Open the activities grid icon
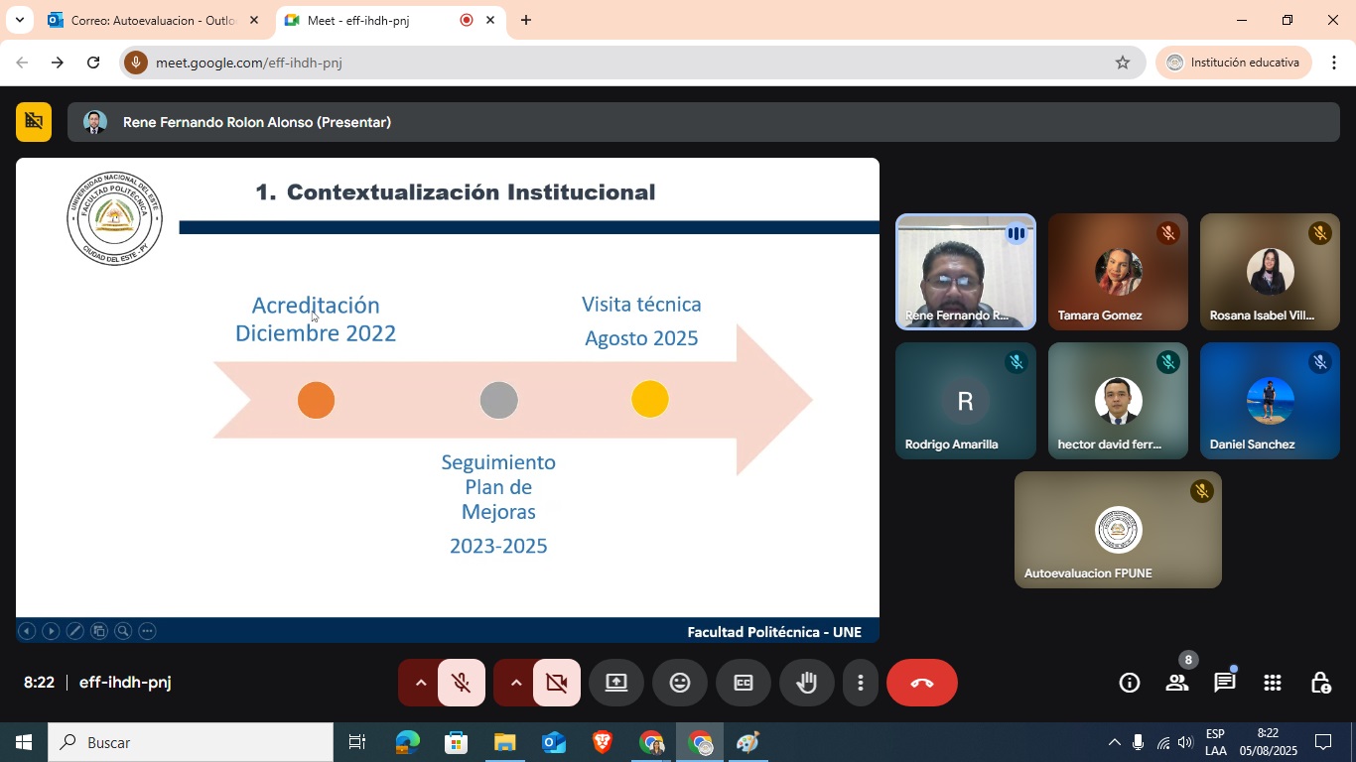The width and height of the screenshot is (1356, 762). (1273, 683)
